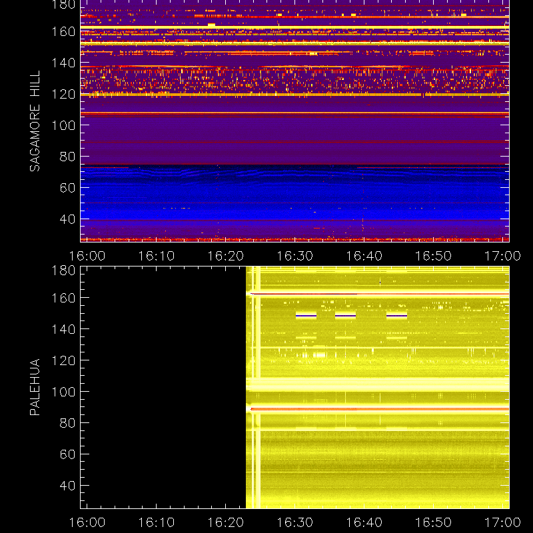The width and height of the screenshot is (533, 533).
Task: Pick Palehua plot's 16:40 time label
Action: [x=364, y=522]
